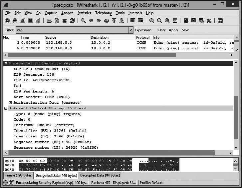Stop the running capture square icon
242x188 pixels.
[30, 21]
